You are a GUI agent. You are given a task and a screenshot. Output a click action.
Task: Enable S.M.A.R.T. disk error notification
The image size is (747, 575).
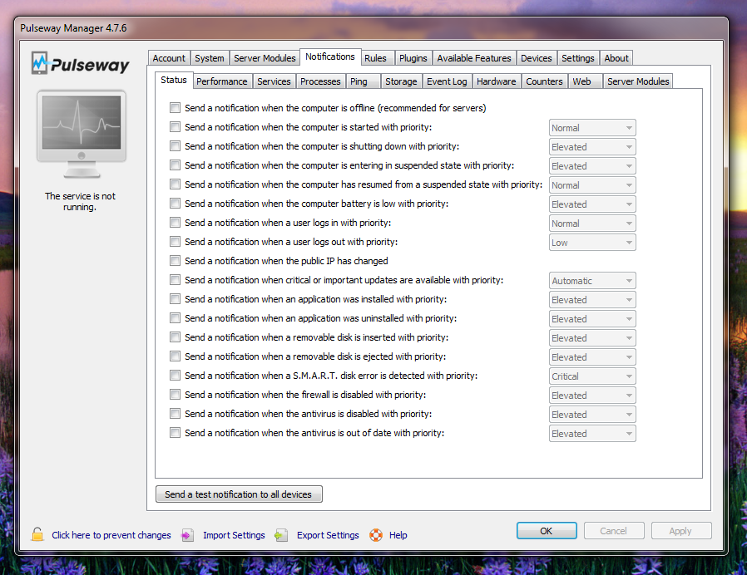pyautogui.click(x=176, y=375)
